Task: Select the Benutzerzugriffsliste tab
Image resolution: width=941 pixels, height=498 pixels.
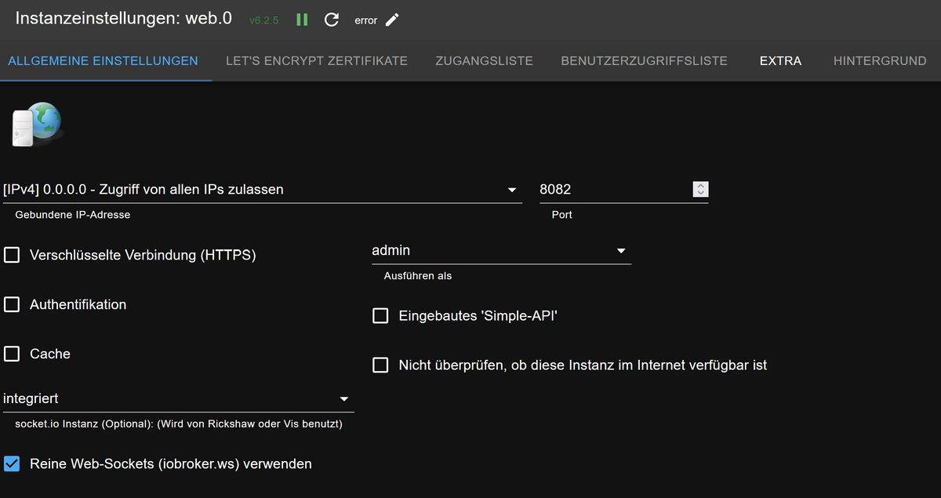Action: [x=644, y=60]
